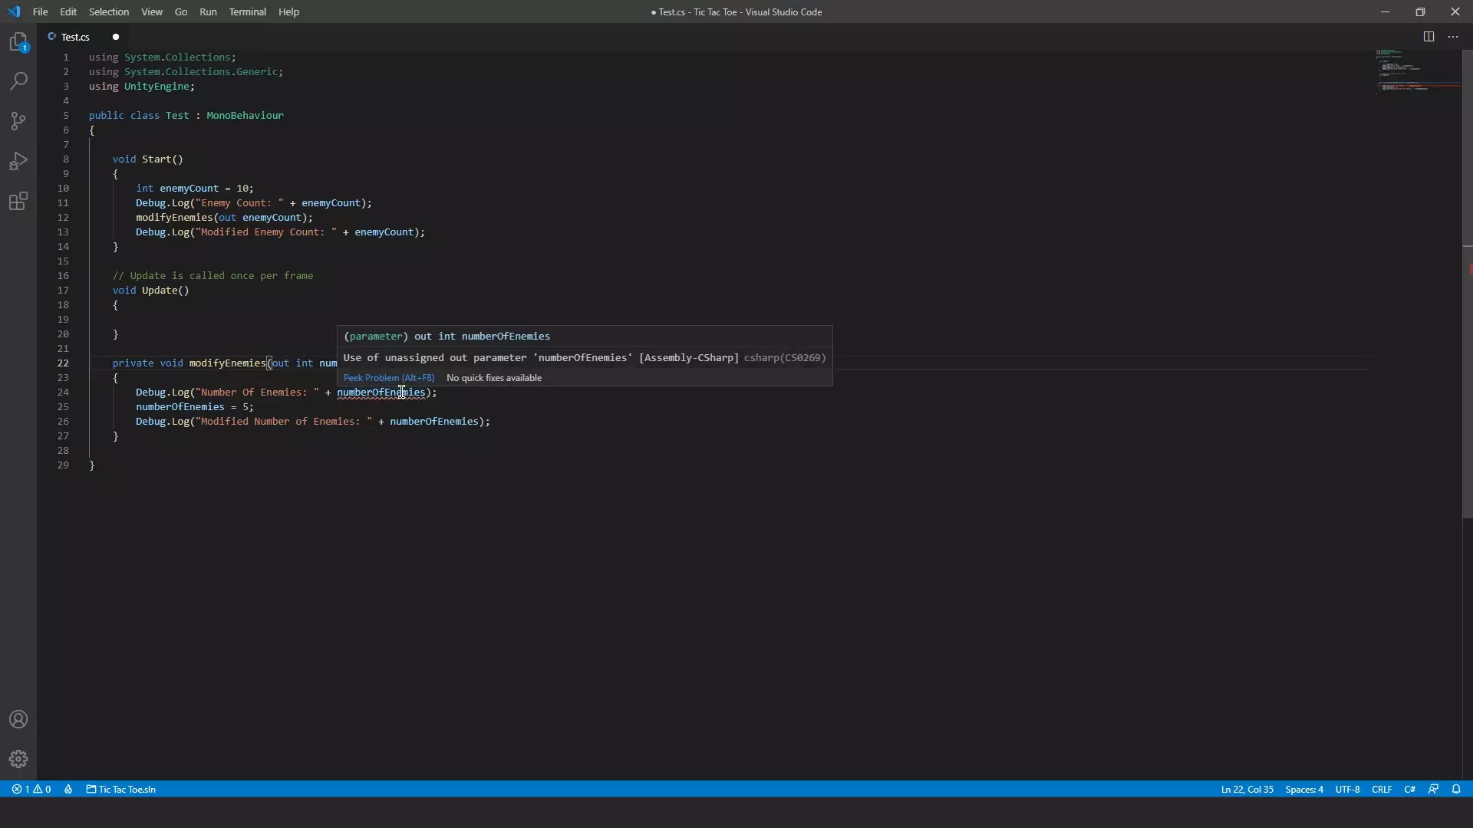Image resolution: width=1473 pixels, height=828 pixels.
Task: Change line endings via CRLF
Action: pyautogui.click(x=1382, y=789)
